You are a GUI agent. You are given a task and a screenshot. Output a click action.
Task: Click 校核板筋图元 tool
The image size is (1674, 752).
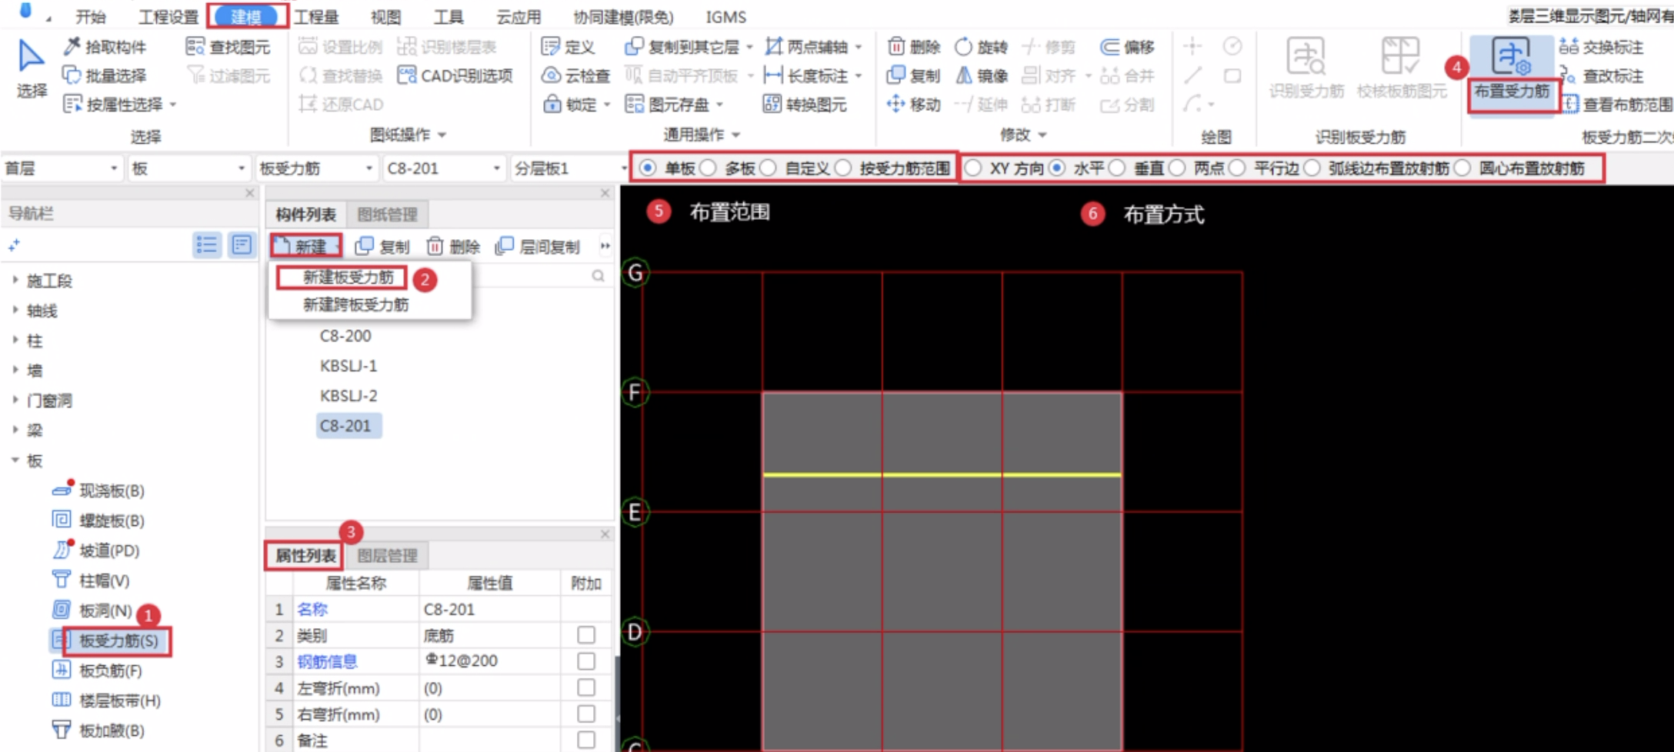click(1402, 68)
